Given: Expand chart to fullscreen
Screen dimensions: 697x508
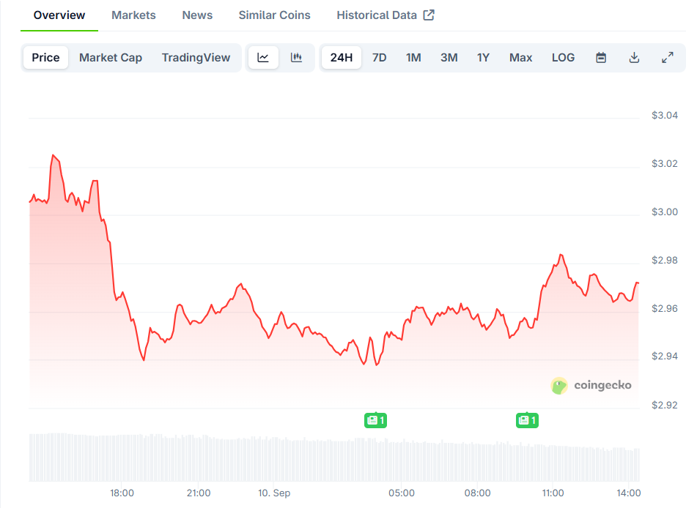Looking at the screenshot, I should (668, 58).
